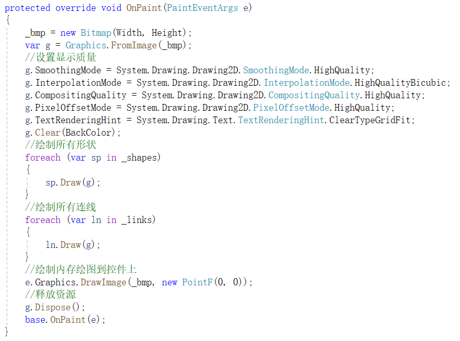Click the Bitmap class name
Image resolution: width=460 pixels, height=341 pixels.
96,33
